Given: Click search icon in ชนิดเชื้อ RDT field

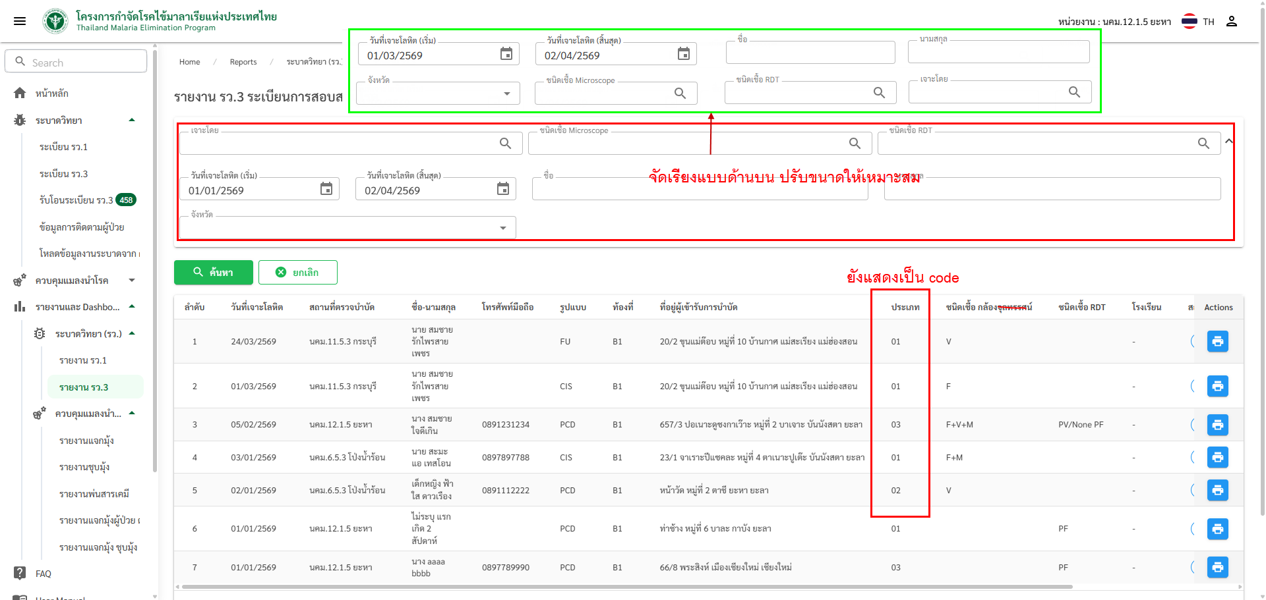Looking at the screenshot, I should [1203, 144].
